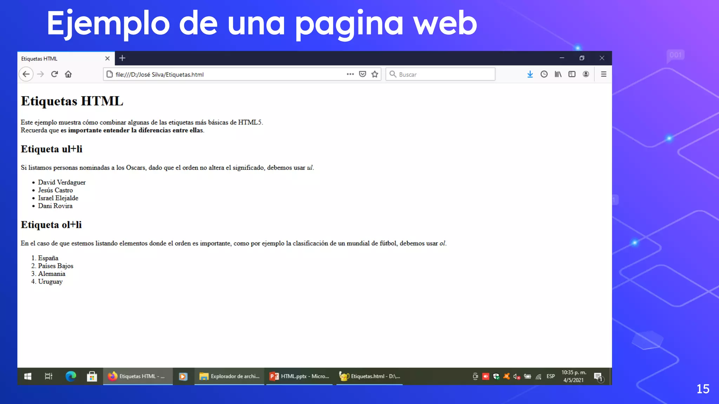The image size is (719, 404).
Task: Open page actions three-dot menu
Action: [x=350, y=74]
